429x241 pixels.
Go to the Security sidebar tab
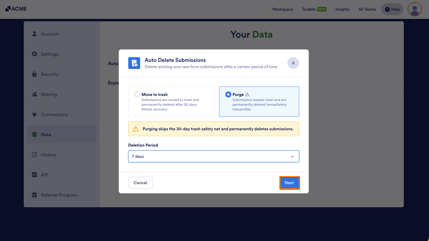[62, 74]
